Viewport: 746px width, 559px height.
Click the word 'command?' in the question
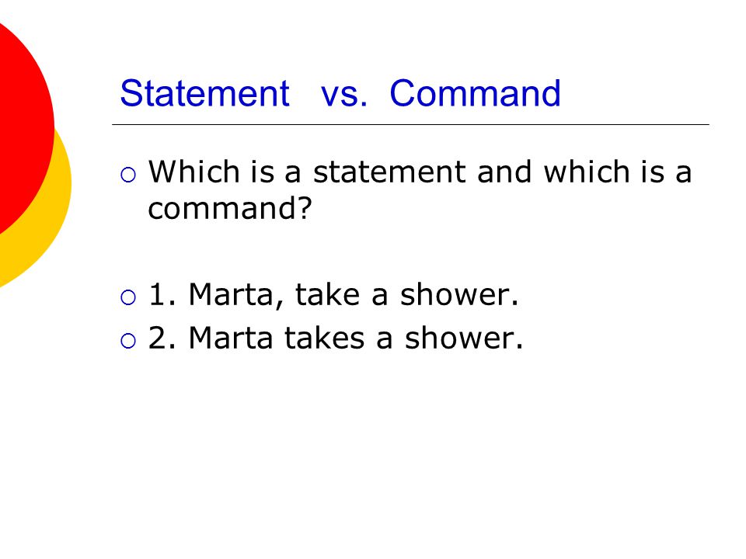pos(230,208)
